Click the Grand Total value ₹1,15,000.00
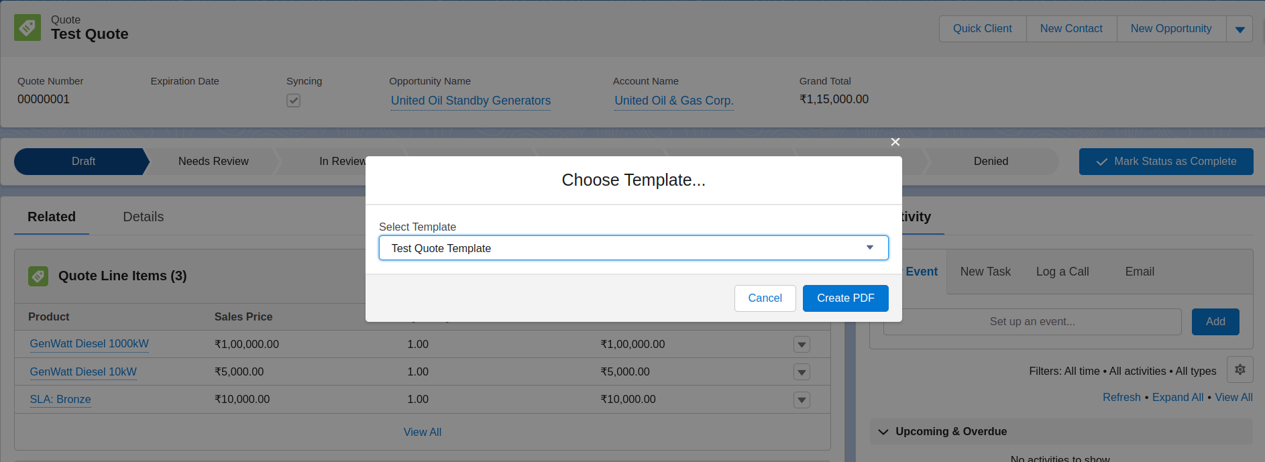Image resolution: width=1265 pixels, height=462 pixels. 834,99
